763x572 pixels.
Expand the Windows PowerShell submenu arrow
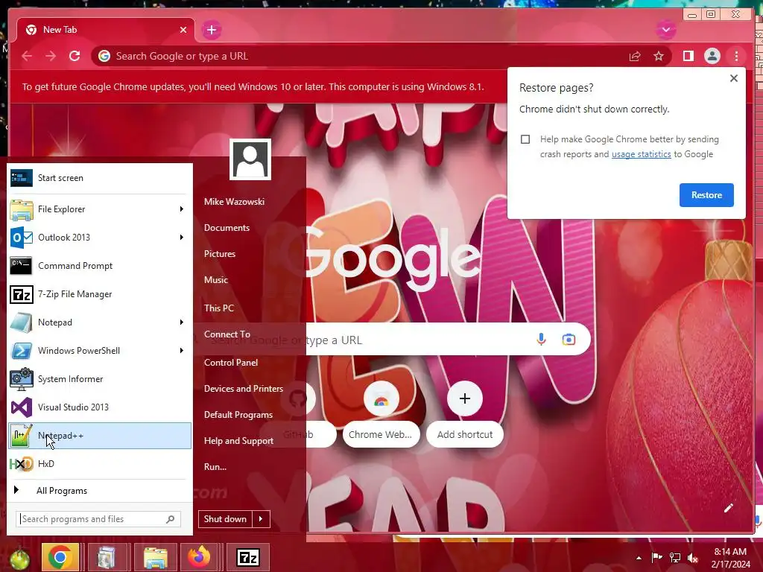pos(182,351)
